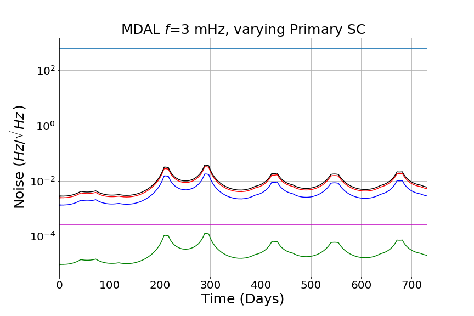
Task: Click the y-axis tick label 10^0
Action: [x=46, y=126]
